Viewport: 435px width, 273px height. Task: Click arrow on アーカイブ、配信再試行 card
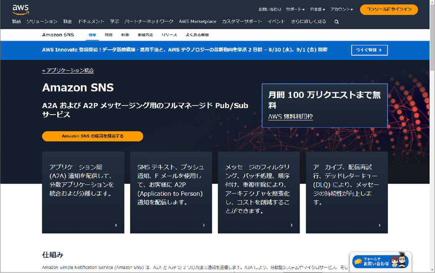[379, 225]
